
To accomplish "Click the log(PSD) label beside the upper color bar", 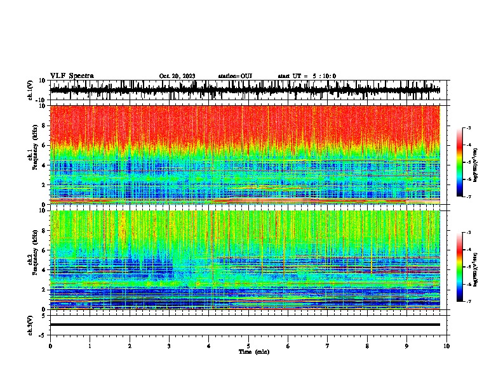I will coord(476,165).
